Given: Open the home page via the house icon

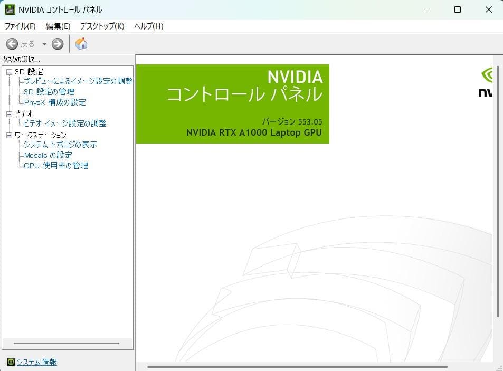Looking at the screenshot, I should pos(82,44).
